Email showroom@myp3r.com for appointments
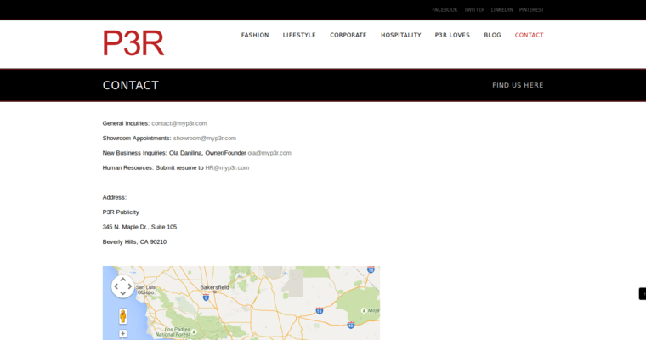 tap(205, 138)
